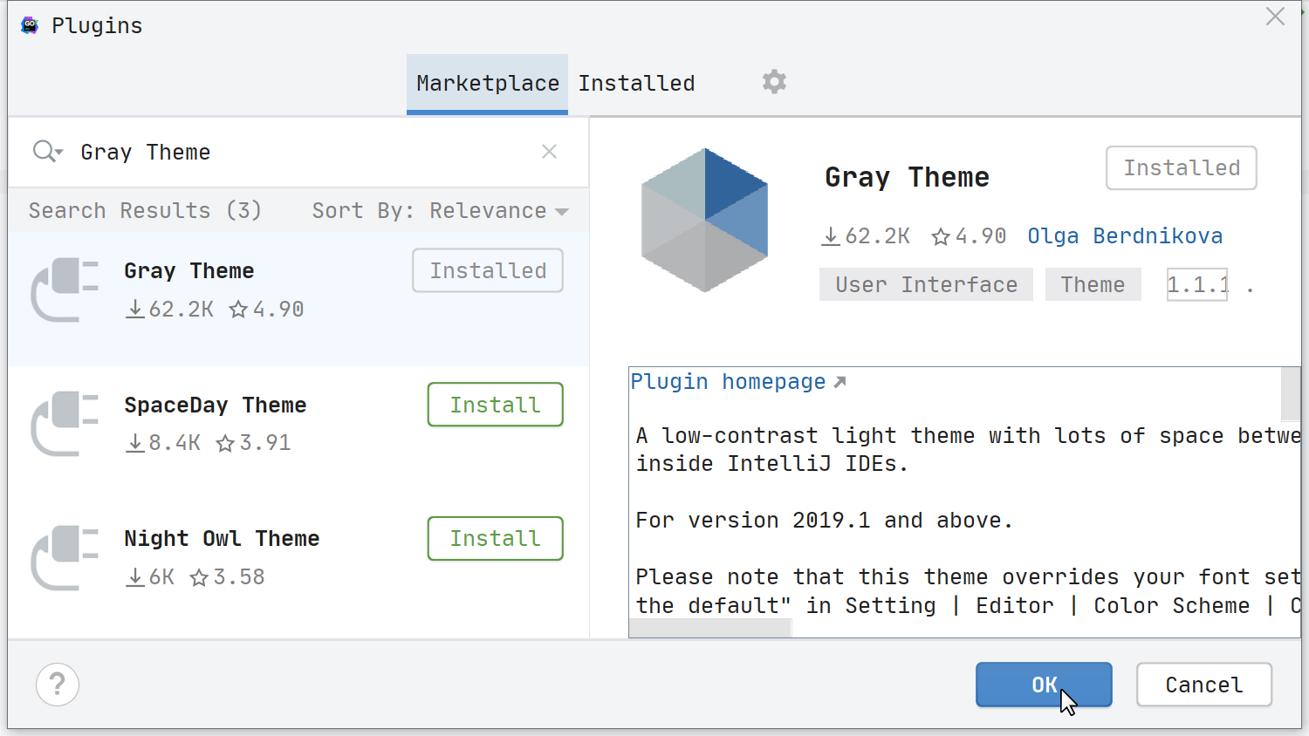This screenshot has height=736, width=1309.
Task: Confirm changes with the OK button
Action: coord(1044,685)
